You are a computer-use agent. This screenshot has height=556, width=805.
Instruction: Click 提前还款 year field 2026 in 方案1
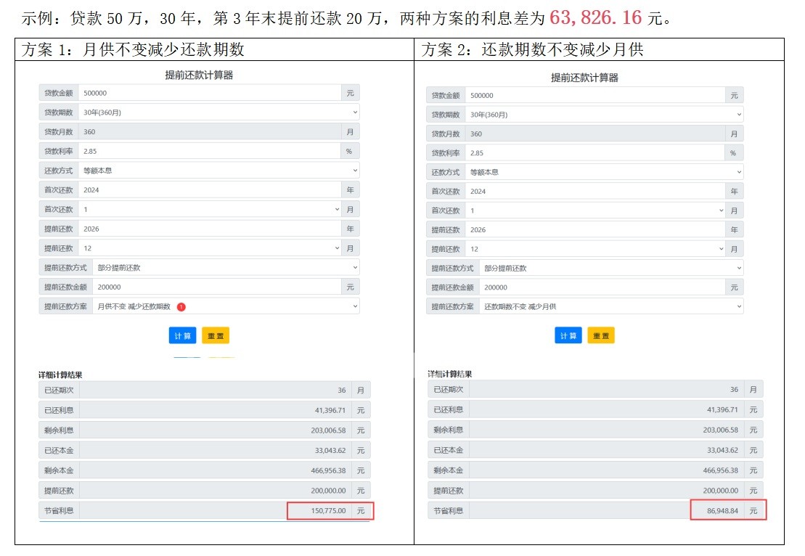coord(209,229)
